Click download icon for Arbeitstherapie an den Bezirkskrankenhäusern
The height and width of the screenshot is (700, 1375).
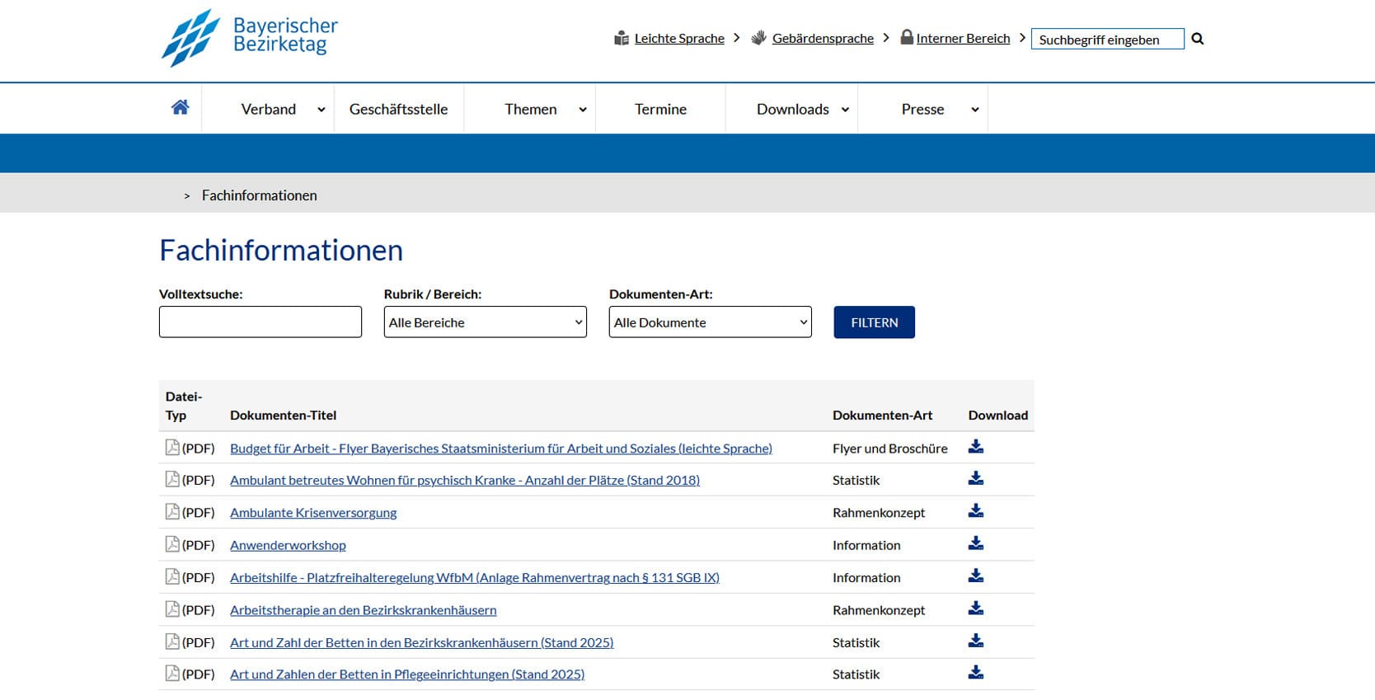point(975,608)
